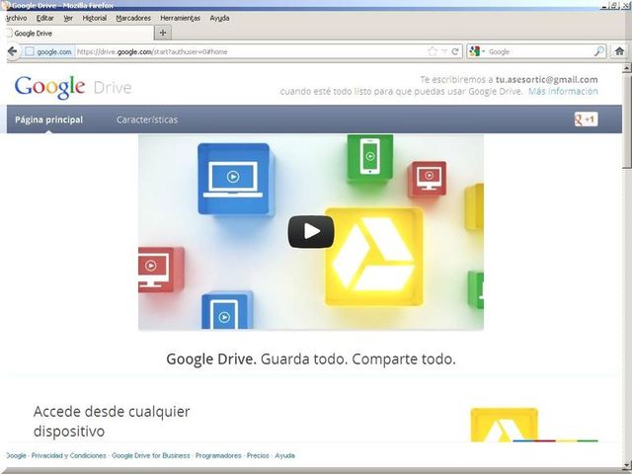Click the blue laptop cube in video
The height and width of the screenshot is (474, 632).
pyautogui.click(x=235, y=180)
